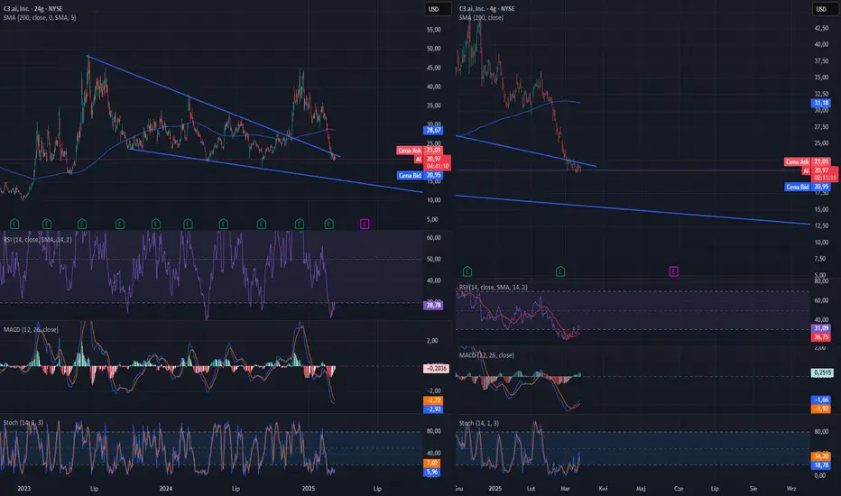Click the blue -1,66 MACD value
This screenshot has height=496, width=841.
(821, 400)
